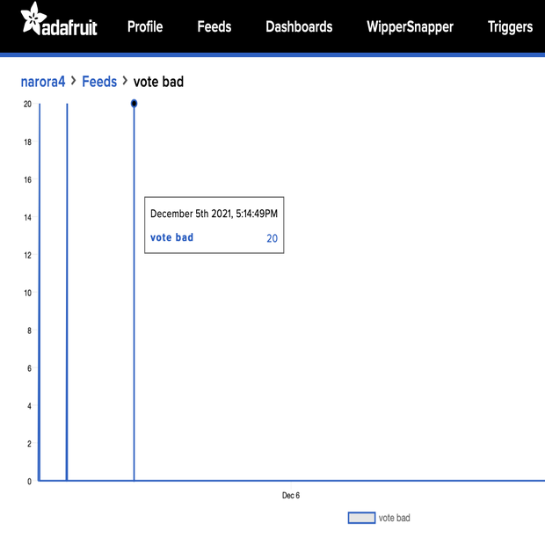Toggle the vote bad legend swatch
Viewport: 545px width, 545px height.
pyautogui.click(x=361, y=518)
